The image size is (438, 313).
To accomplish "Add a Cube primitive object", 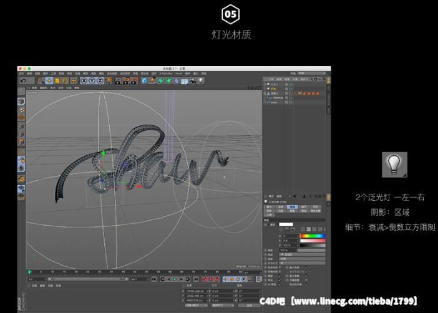I will point(144,80).
